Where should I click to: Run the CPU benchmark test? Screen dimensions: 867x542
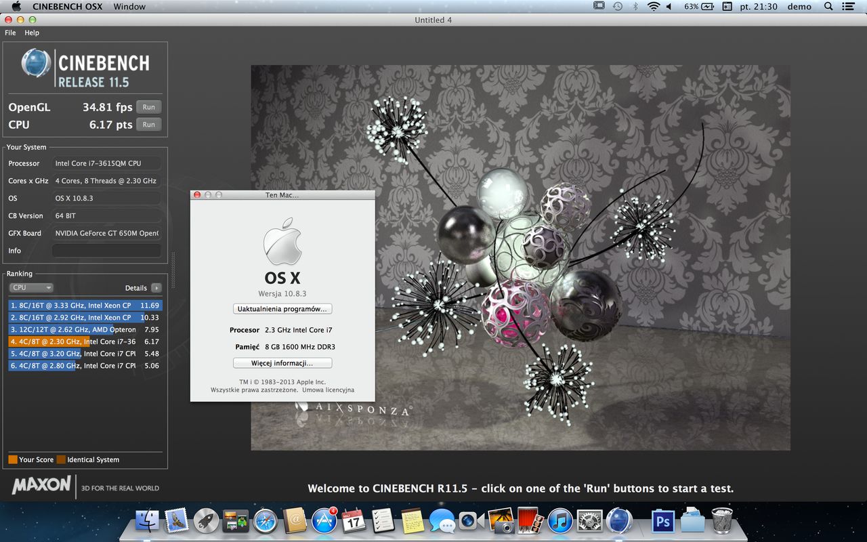pyautogui.click(x=148, y=125)
